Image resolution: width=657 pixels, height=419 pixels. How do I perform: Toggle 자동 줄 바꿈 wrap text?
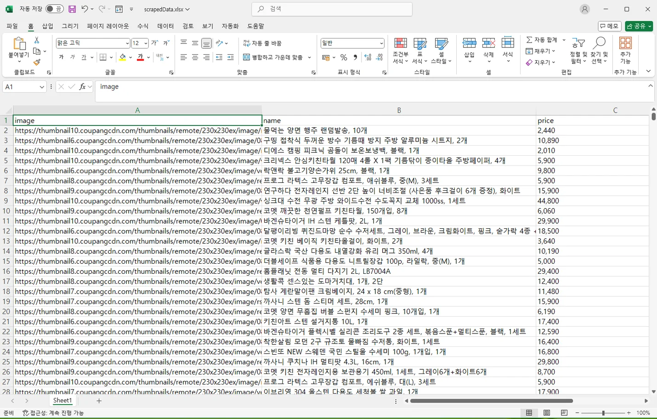pyautogui.click(x=262, y=43)
